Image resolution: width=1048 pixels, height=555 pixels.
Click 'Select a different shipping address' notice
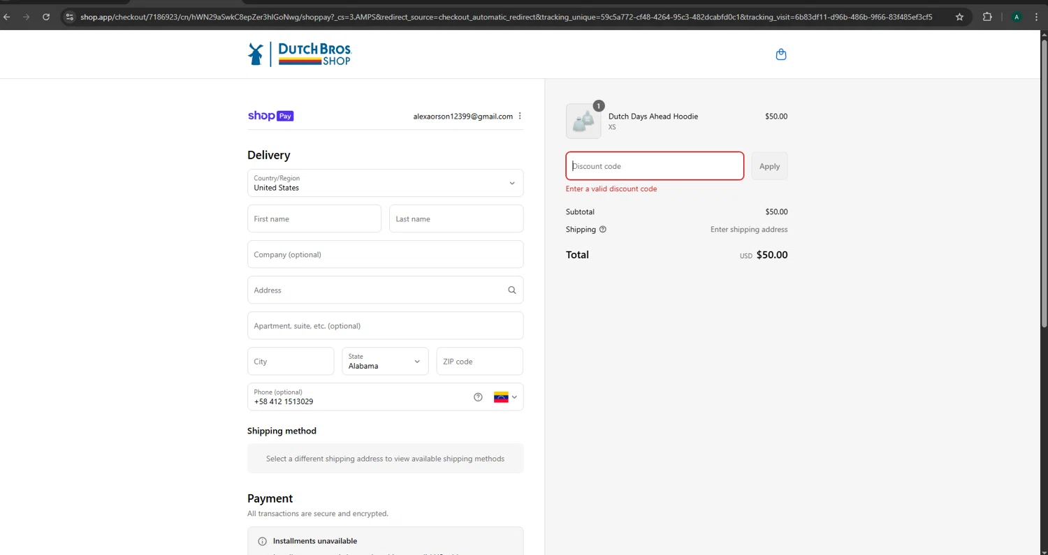(x=385, y=459)
